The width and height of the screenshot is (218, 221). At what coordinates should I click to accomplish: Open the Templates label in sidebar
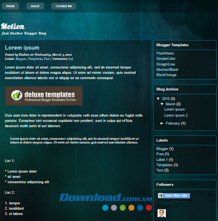[164, 165]
